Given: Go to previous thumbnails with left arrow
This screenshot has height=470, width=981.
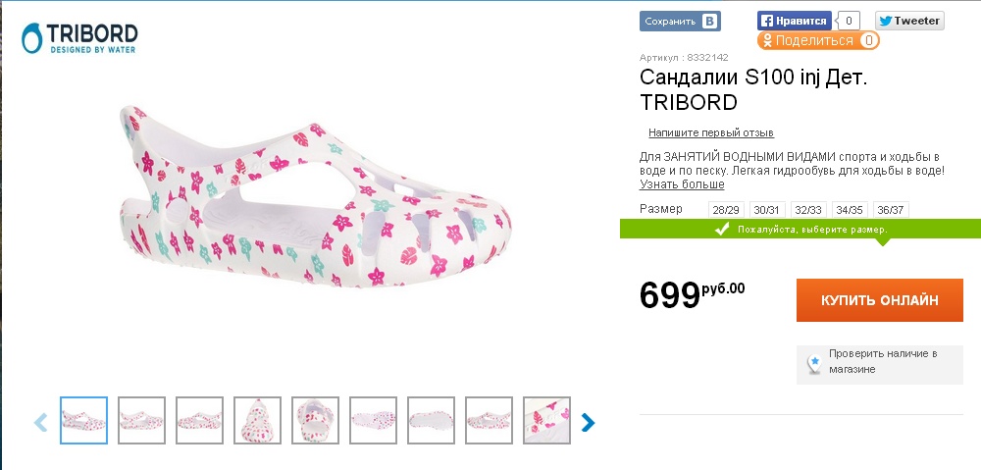Looking at the screenshot, I should pos(41,422).
